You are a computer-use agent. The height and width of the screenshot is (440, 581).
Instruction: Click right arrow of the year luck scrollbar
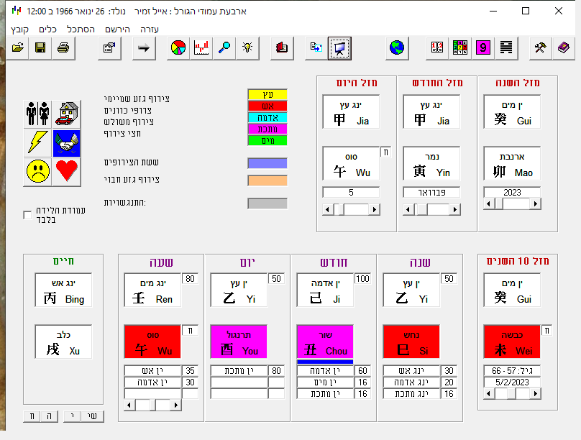[x=536, y=204]
